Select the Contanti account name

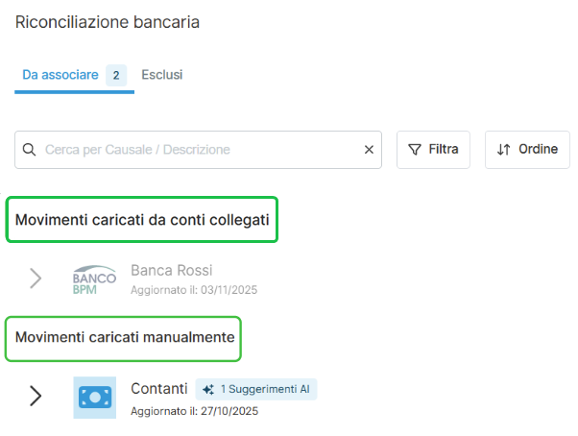tap(158, 389)
